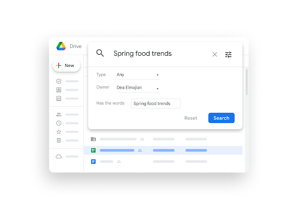The width and height of the screenshot is (293, 216).
Task: Open My Drive sidebar icon
Action: [x=59, y=90]
